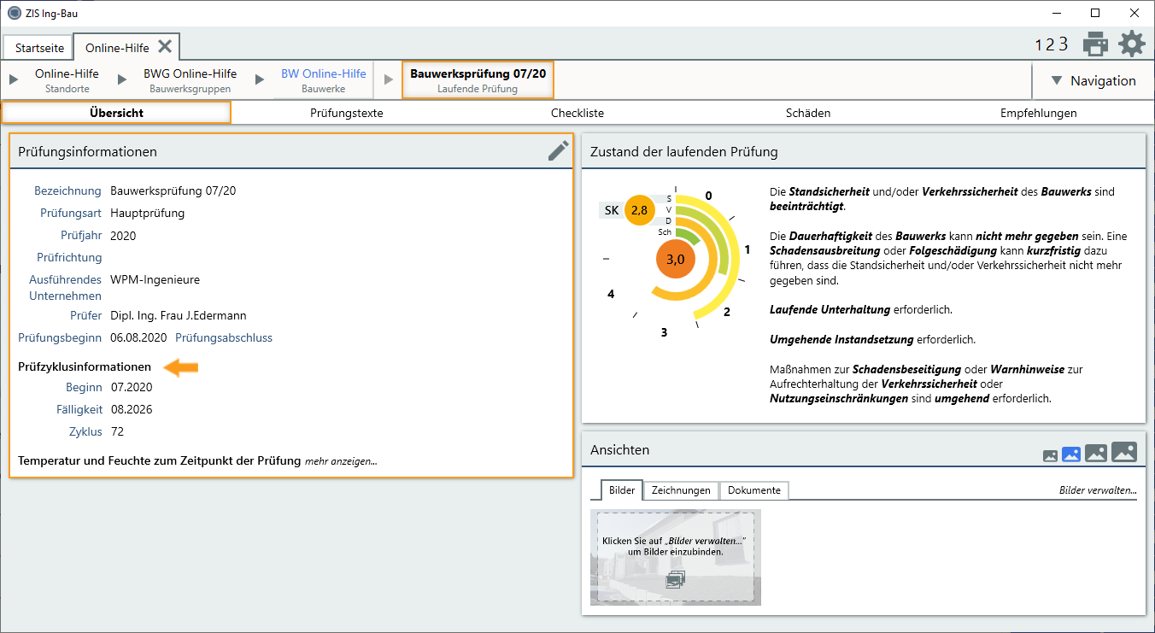
Task: Open the print function via printer icon
Action: (x=1095, y=44)
